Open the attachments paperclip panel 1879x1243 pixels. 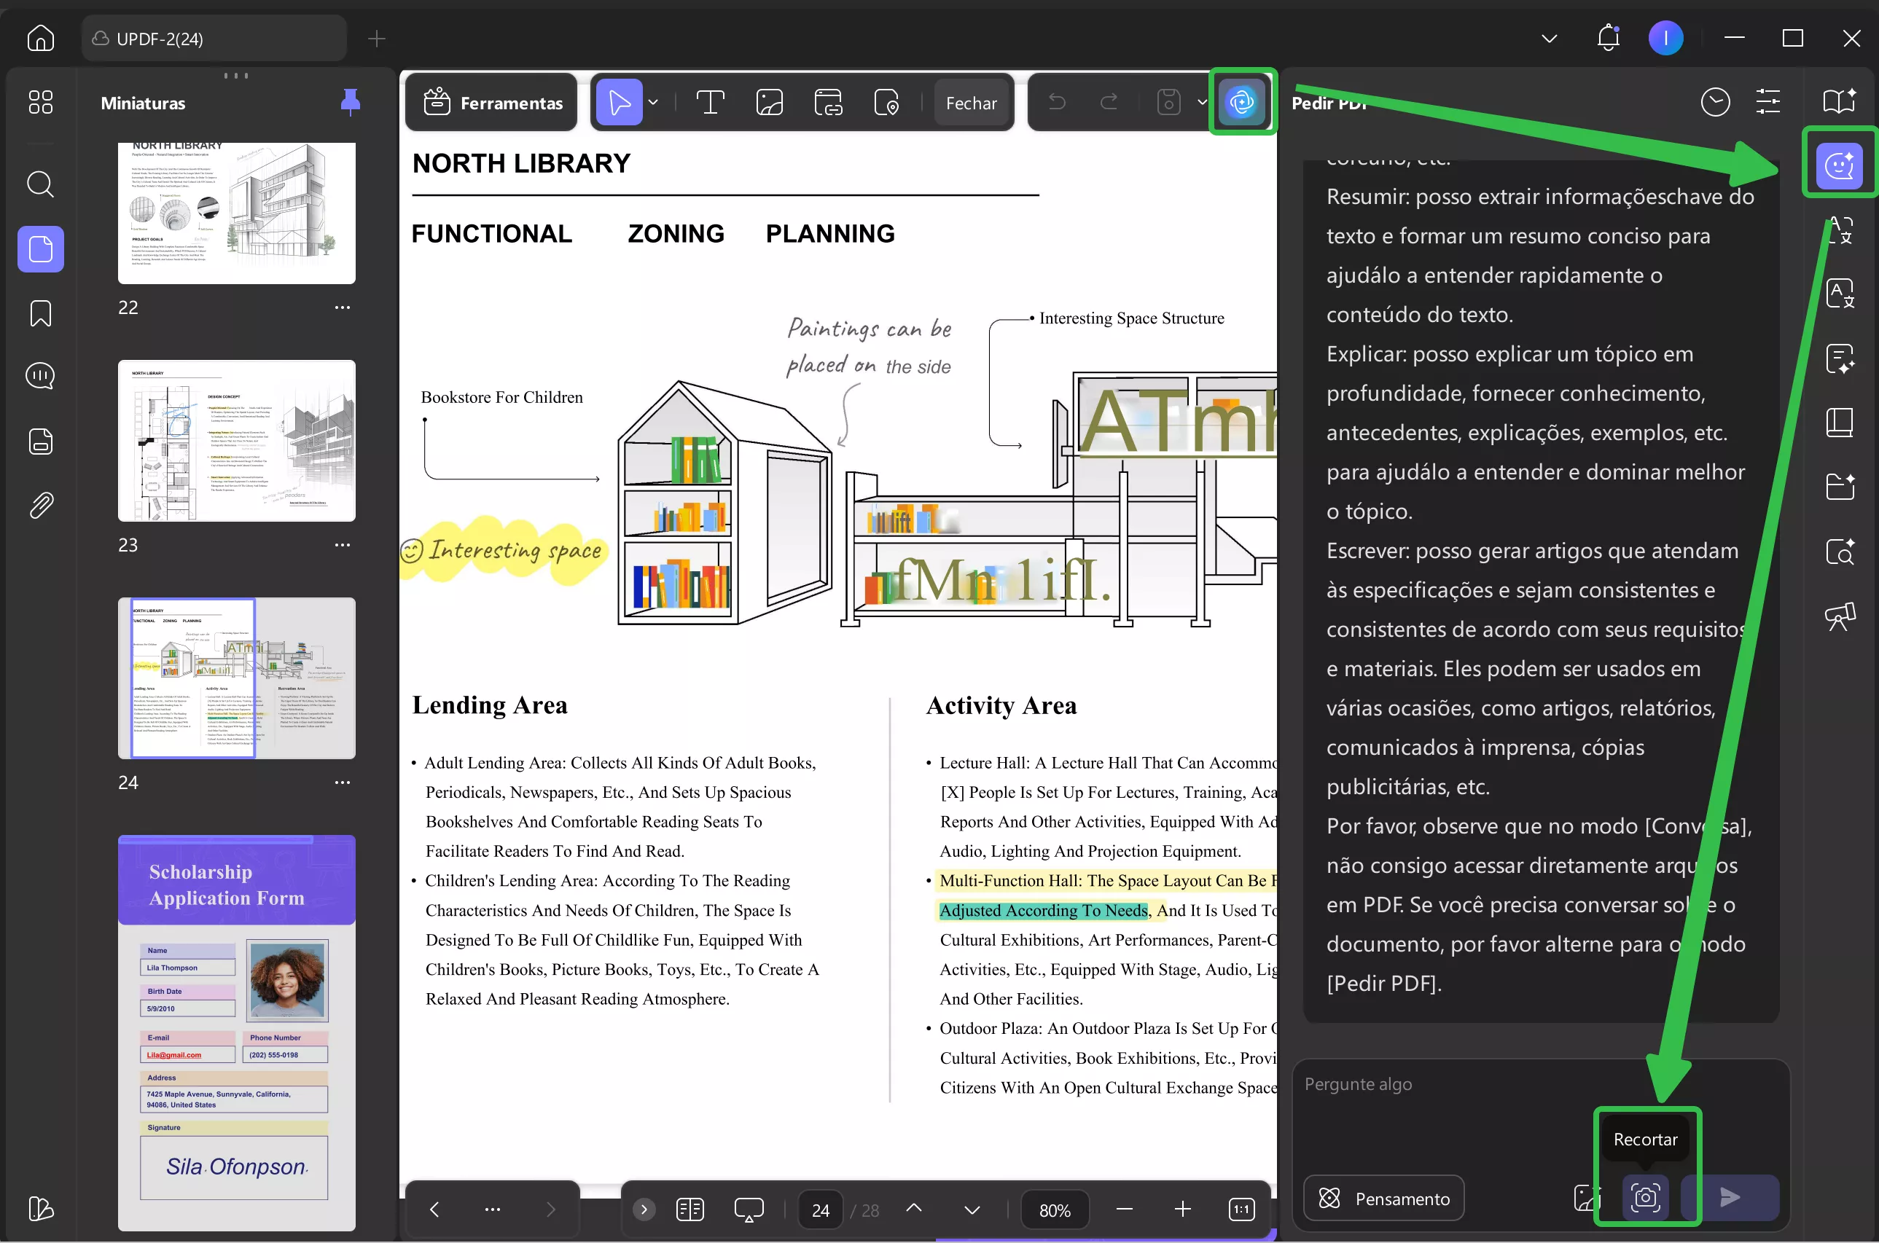pyautogui.click(x=40, y=505)
